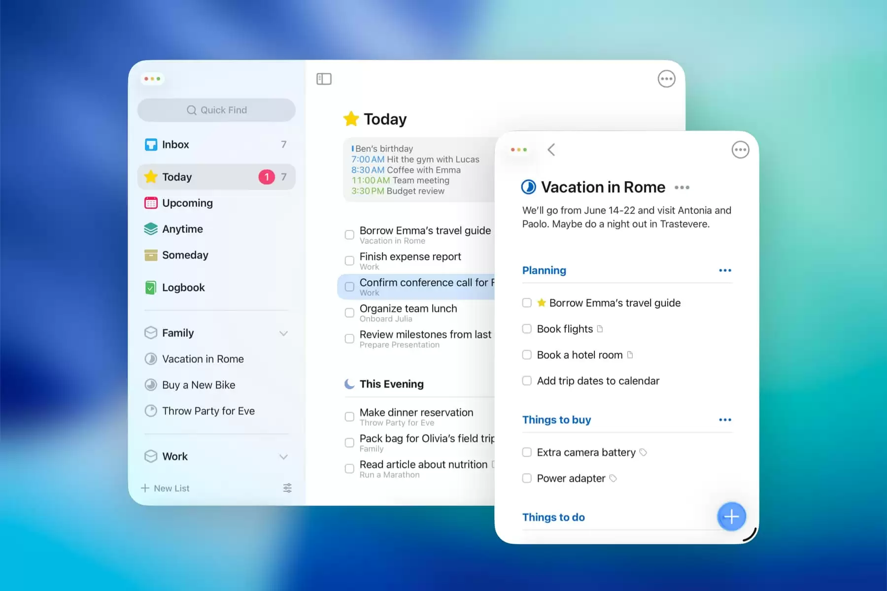Check off Finish expense report

pos(349,261)
